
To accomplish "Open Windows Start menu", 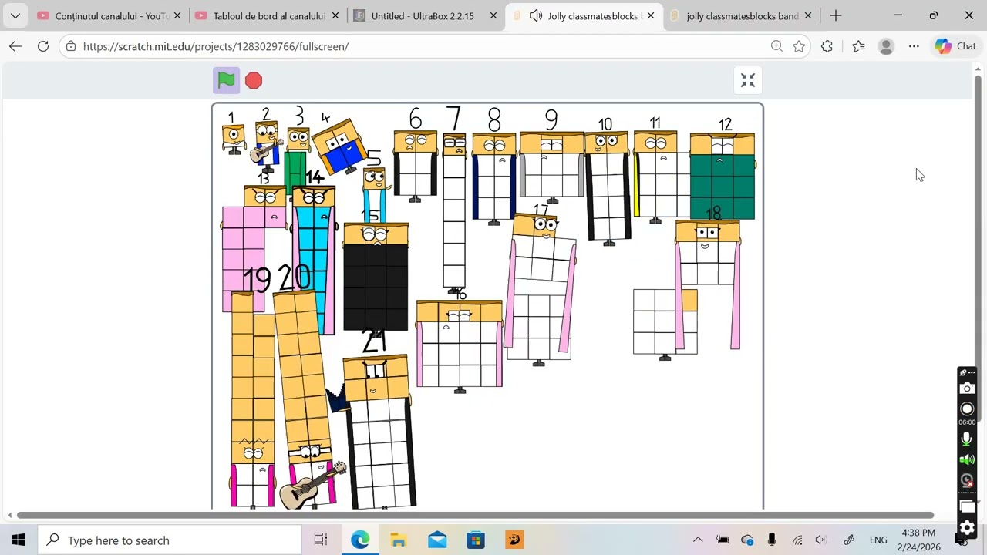I will [19, 540].
